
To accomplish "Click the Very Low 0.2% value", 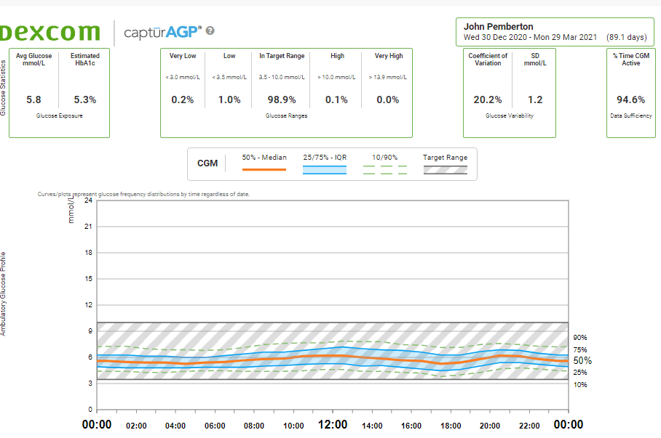I will tap(182, 100).
